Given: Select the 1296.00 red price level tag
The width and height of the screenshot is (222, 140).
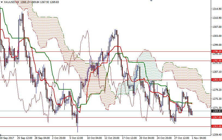Looking at the screenshot, I should point(217,51).
